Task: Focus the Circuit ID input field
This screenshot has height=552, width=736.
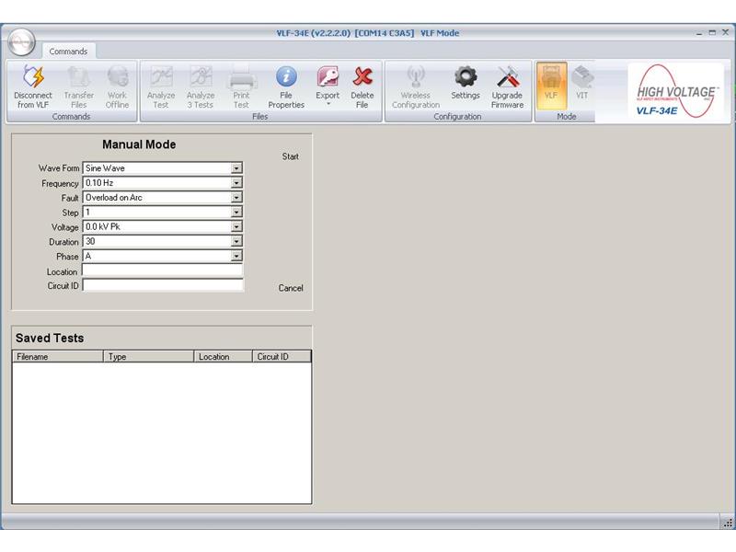Action: (162, 286)
